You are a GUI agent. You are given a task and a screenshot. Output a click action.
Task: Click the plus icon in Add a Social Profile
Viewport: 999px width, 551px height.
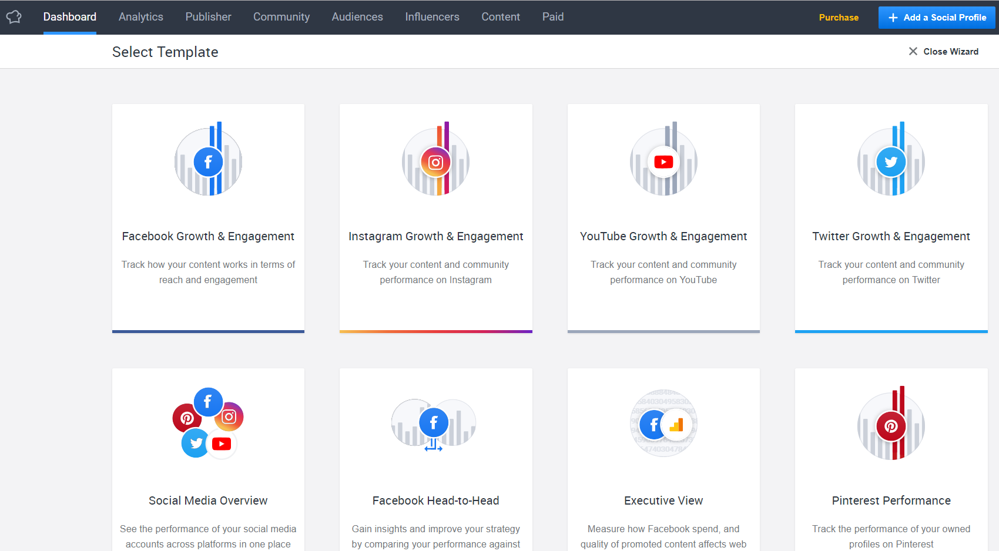(x=893, y=18)
